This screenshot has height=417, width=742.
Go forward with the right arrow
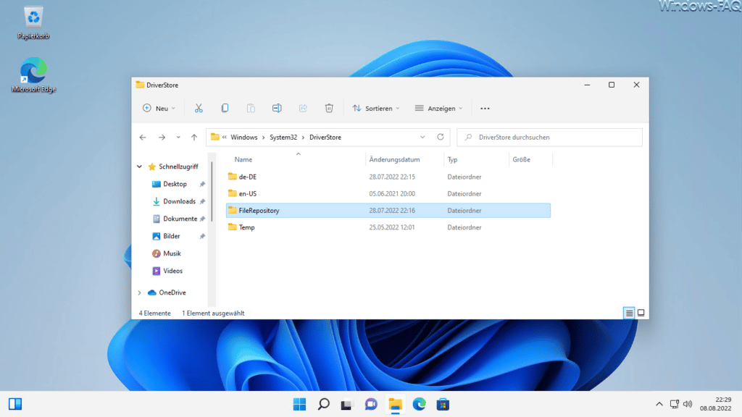pos(162,137)
